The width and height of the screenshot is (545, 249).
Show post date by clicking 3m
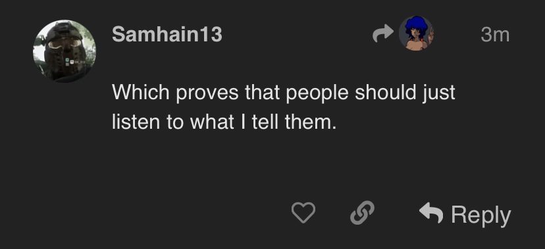[495, 35]
